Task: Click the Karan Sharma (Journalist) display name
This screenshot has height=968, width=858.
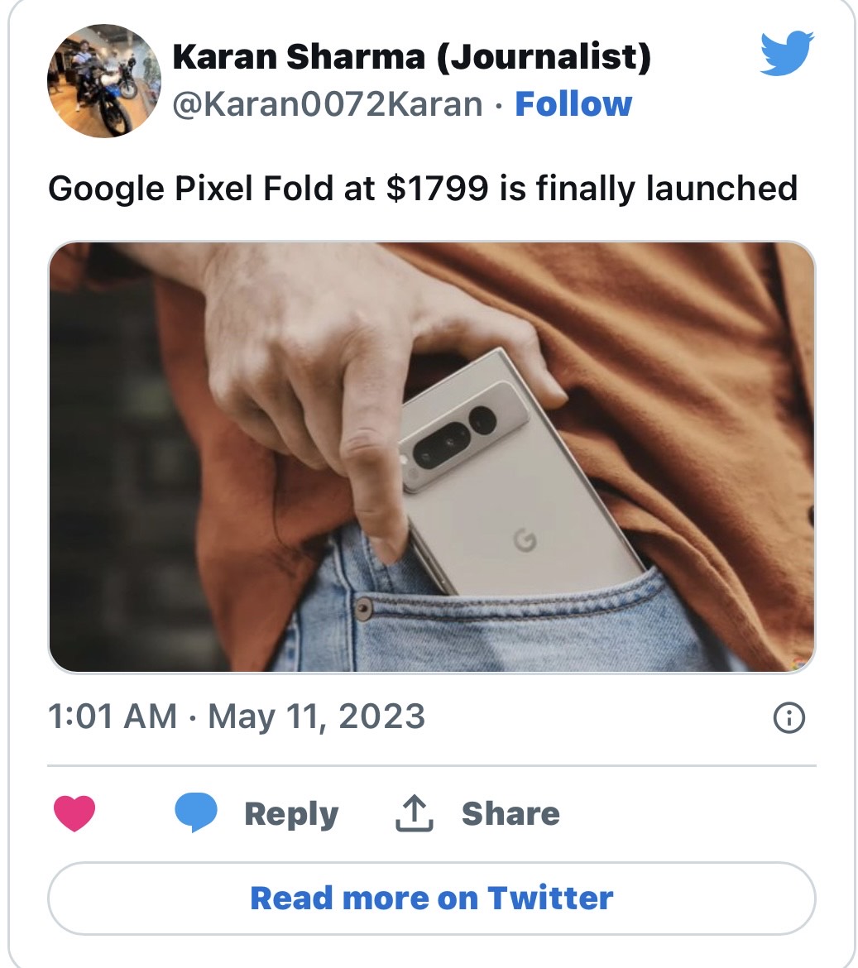Action: pyautogui.click(x=411, y=56)
